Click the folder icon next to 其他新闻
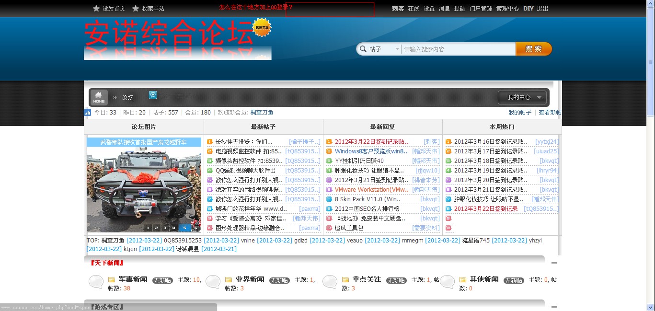This screenshot has height=311, width=655. (x=462, y=279)
